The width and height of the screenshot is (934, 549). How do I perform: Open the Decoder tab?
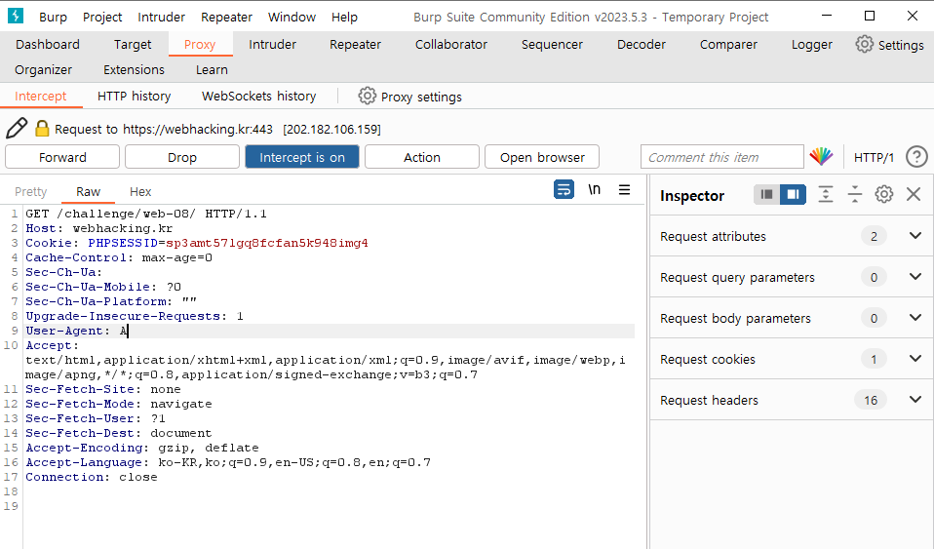pyautogui.click(x=641, y=44)
